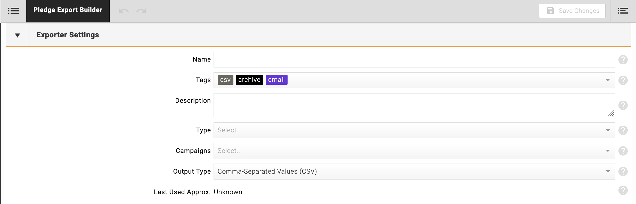Click Save Changes button
The image size is (636, 204).
(x=572, y=11)
